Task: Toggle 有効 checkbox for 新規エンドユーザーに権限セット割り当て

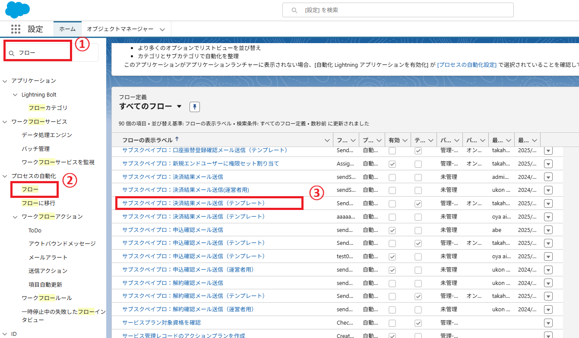Action: 392,164
